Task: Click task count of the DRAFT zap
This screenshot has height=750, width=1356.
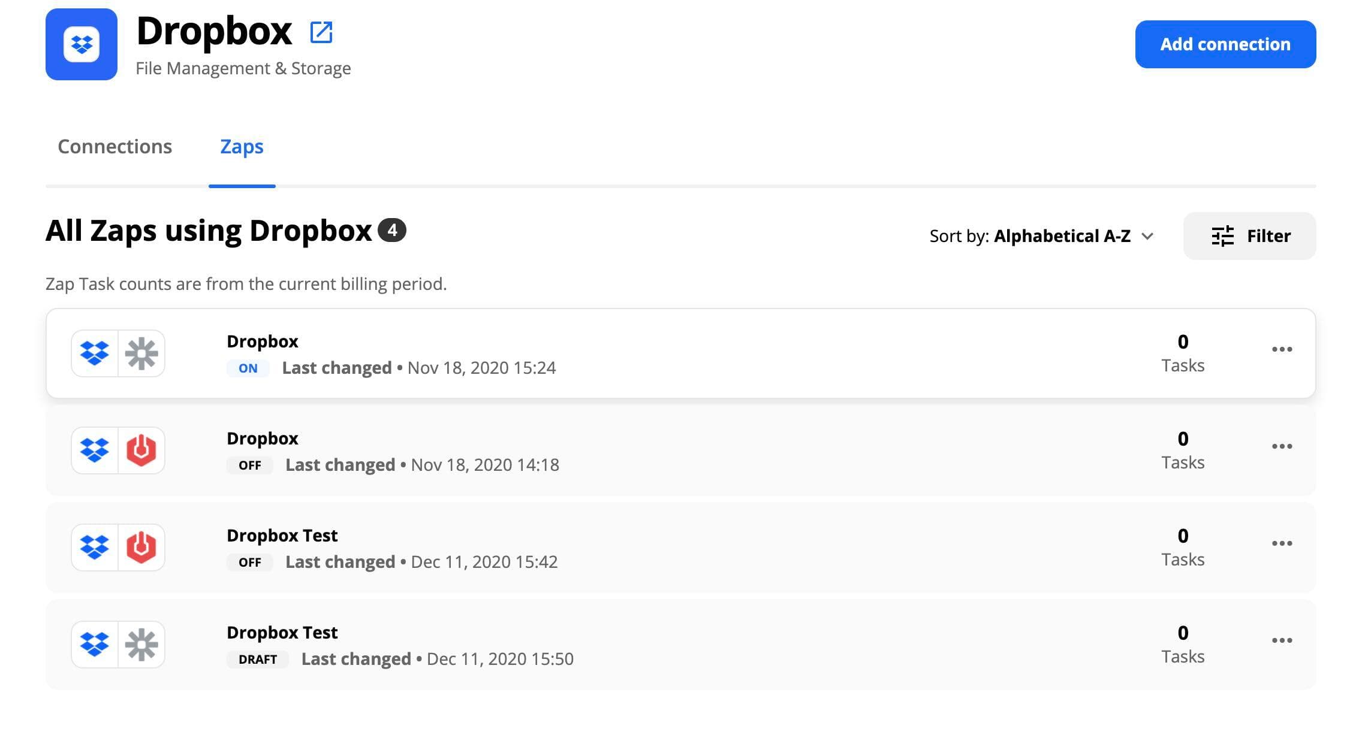Action: (1183, 645)
